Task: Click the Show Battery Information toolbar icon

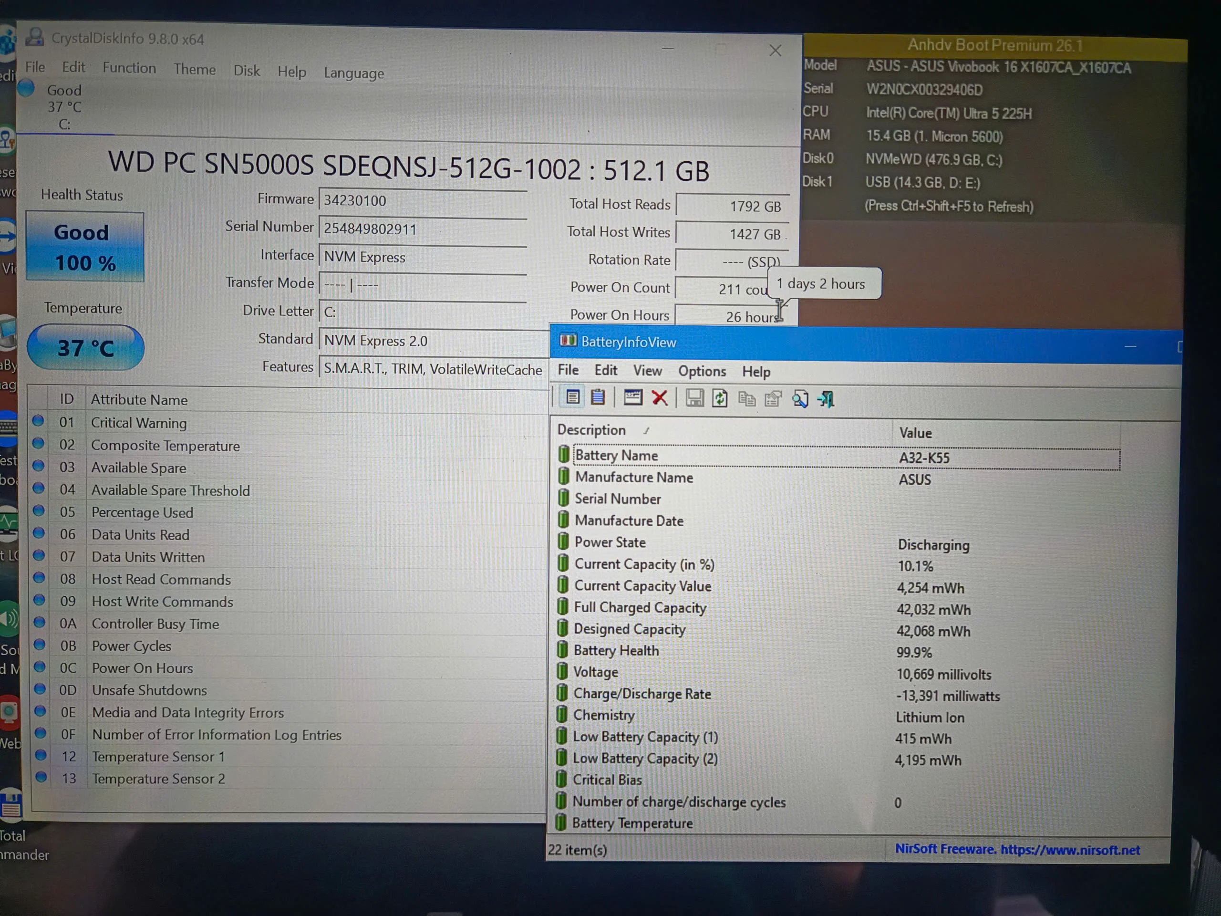Action: (x=572, y=397)
